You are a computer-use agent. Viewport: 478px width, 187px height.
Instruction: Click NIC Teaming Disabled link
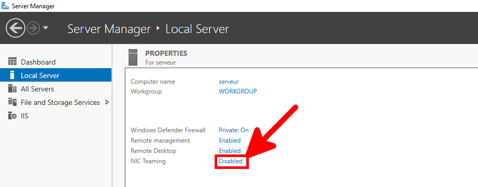pyautogui.click(x=231, y=161)
